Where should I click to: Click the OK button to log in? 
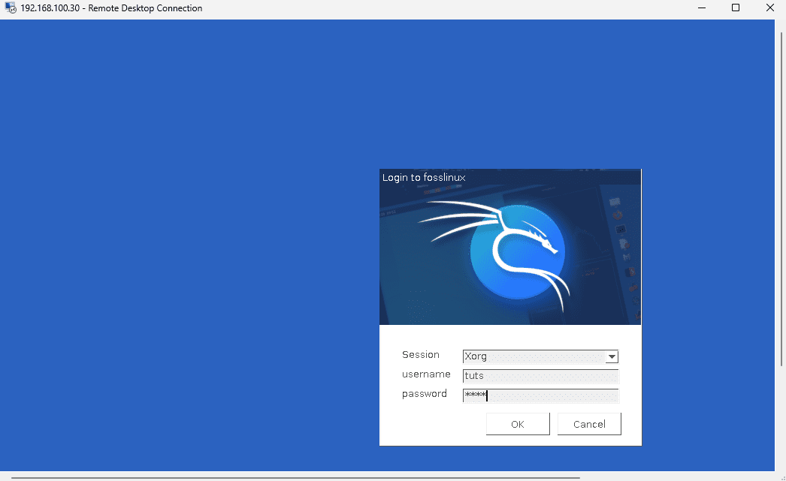(518, 424)
